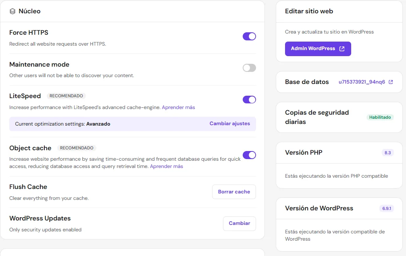Open Cambiar ajustes for LiteSpeed optimization
The width and height of the screenshot is (406, 256).
(x=229, y=123)
